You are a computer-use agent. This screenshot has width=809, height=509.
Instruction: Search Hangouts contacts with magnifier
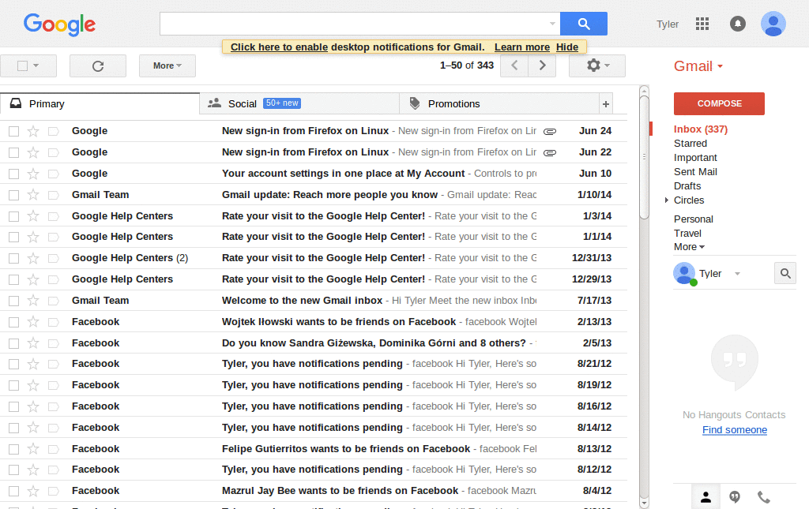tap(785, 274)
